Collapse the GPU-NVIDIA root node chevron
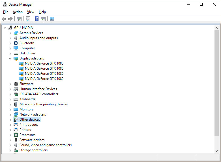The image size is (221, 162). tap(5, 28)
